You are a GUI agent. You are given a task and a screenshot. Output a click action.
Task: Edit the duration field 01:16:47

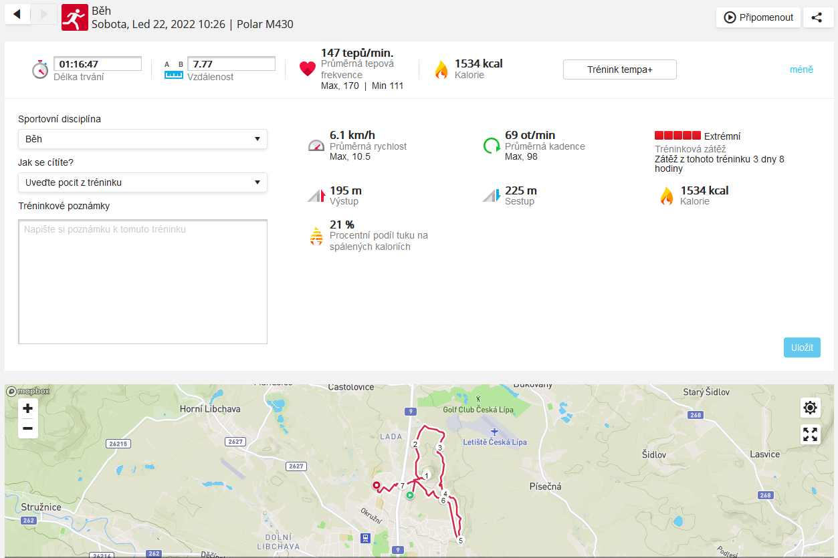tap(98, 64)
